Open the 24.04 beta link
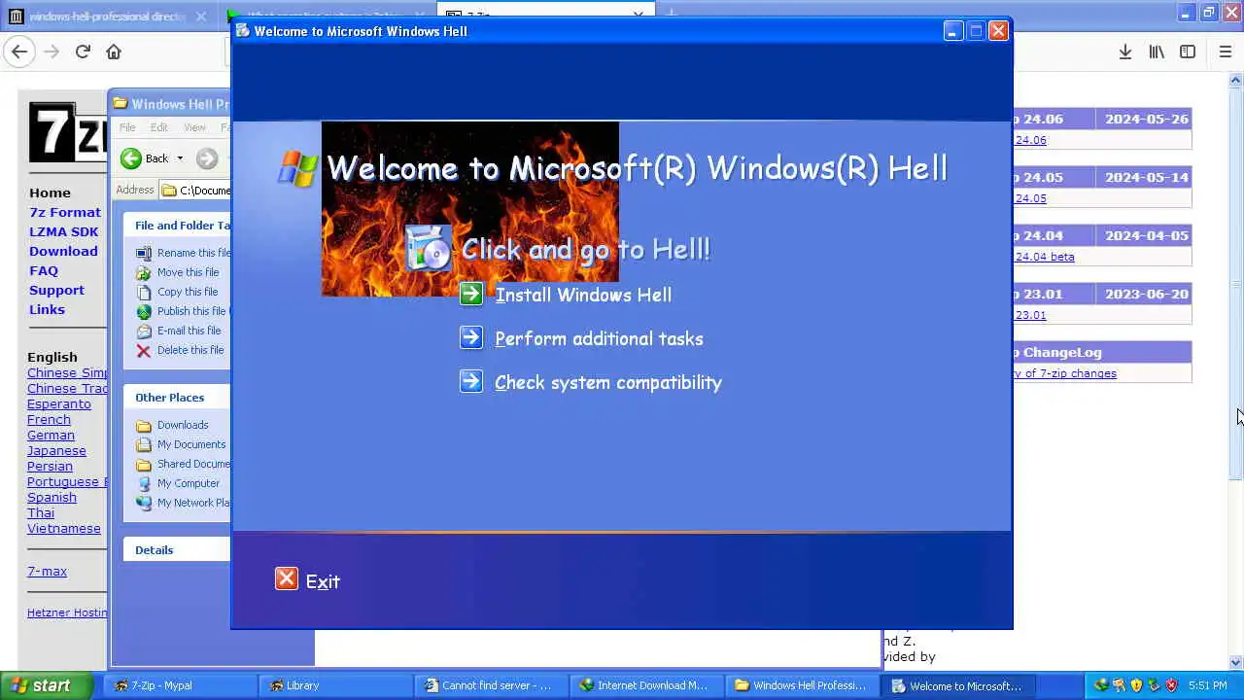This screenshot has width=1244, height=700. (x=1045, y=257)
